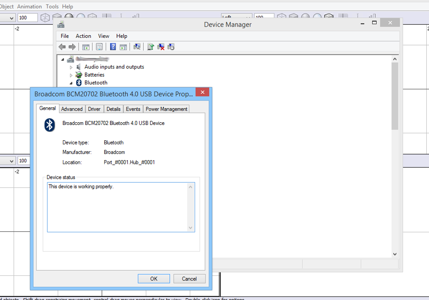Viewport: 429px width, 300px height.
Task: Select the Audio inputs and outputs label
Action: (114, 67)
